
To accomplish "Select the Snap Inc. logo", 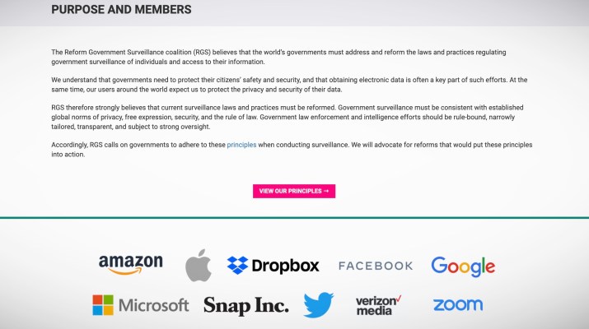I will pos(246,306).
